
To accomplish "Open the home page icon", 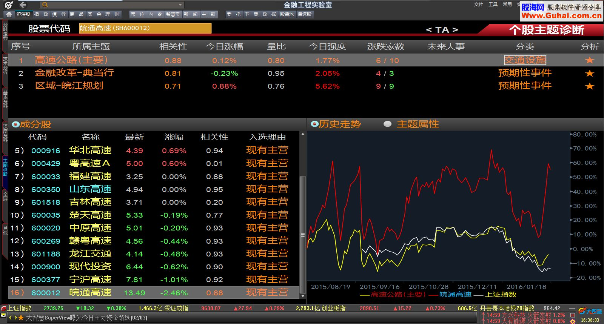I will [x=9, y=14].
